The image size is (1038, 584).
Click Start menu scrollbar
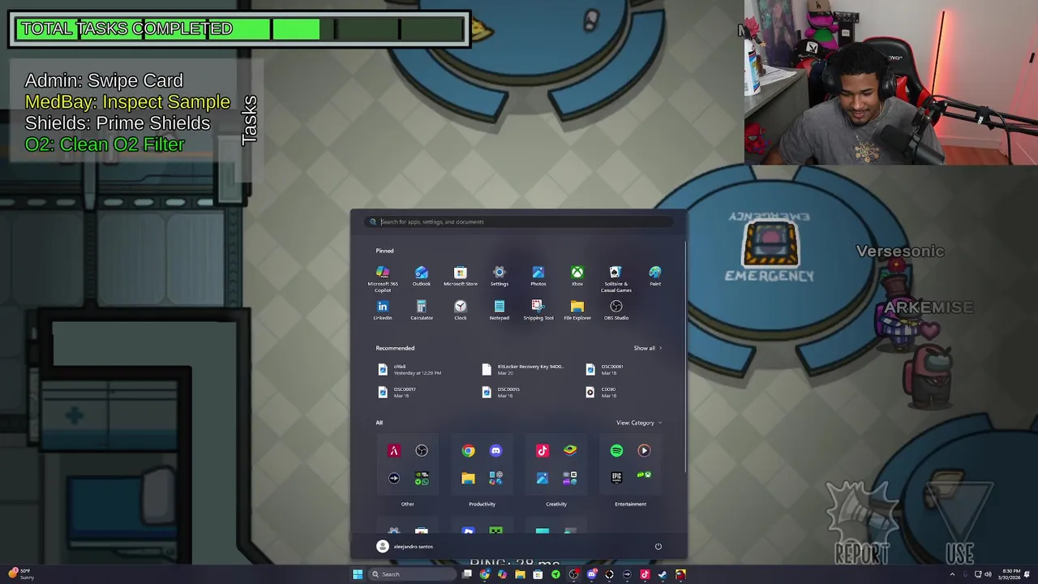coord(685,357)
